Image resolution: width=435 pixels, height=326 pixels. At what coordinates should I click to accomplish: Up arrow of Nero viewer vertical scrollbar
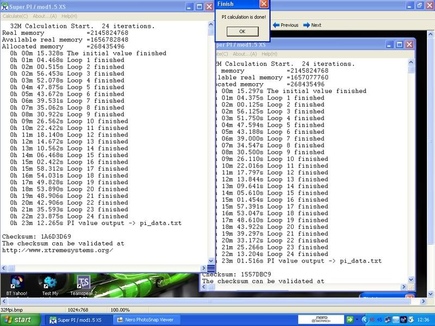(x=430, y=34)
